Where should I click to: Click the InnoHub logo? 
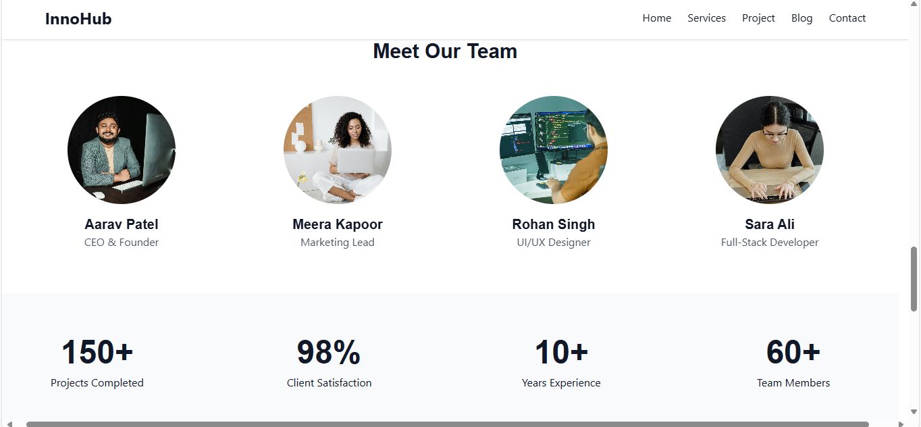(x=78, y=19)
